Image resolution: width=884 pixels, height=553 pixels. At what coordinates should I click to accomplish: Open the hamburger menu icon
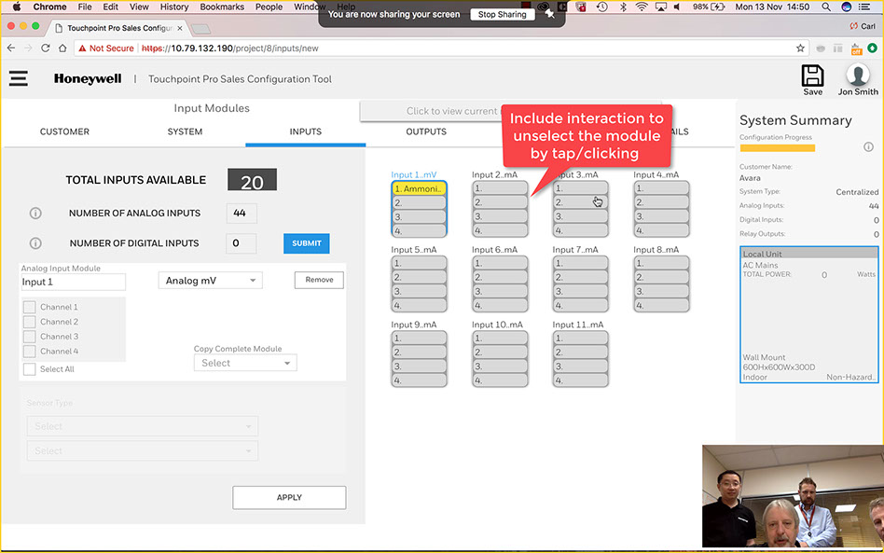(19, 79)
